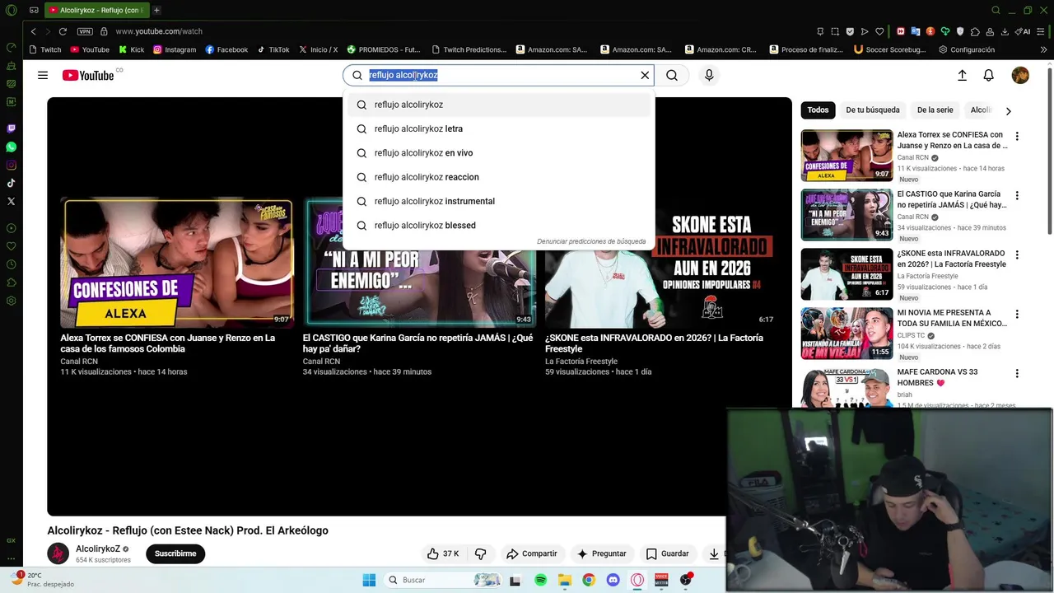Save the video with Guardar
1054x593 pixels.
(668, 553)
